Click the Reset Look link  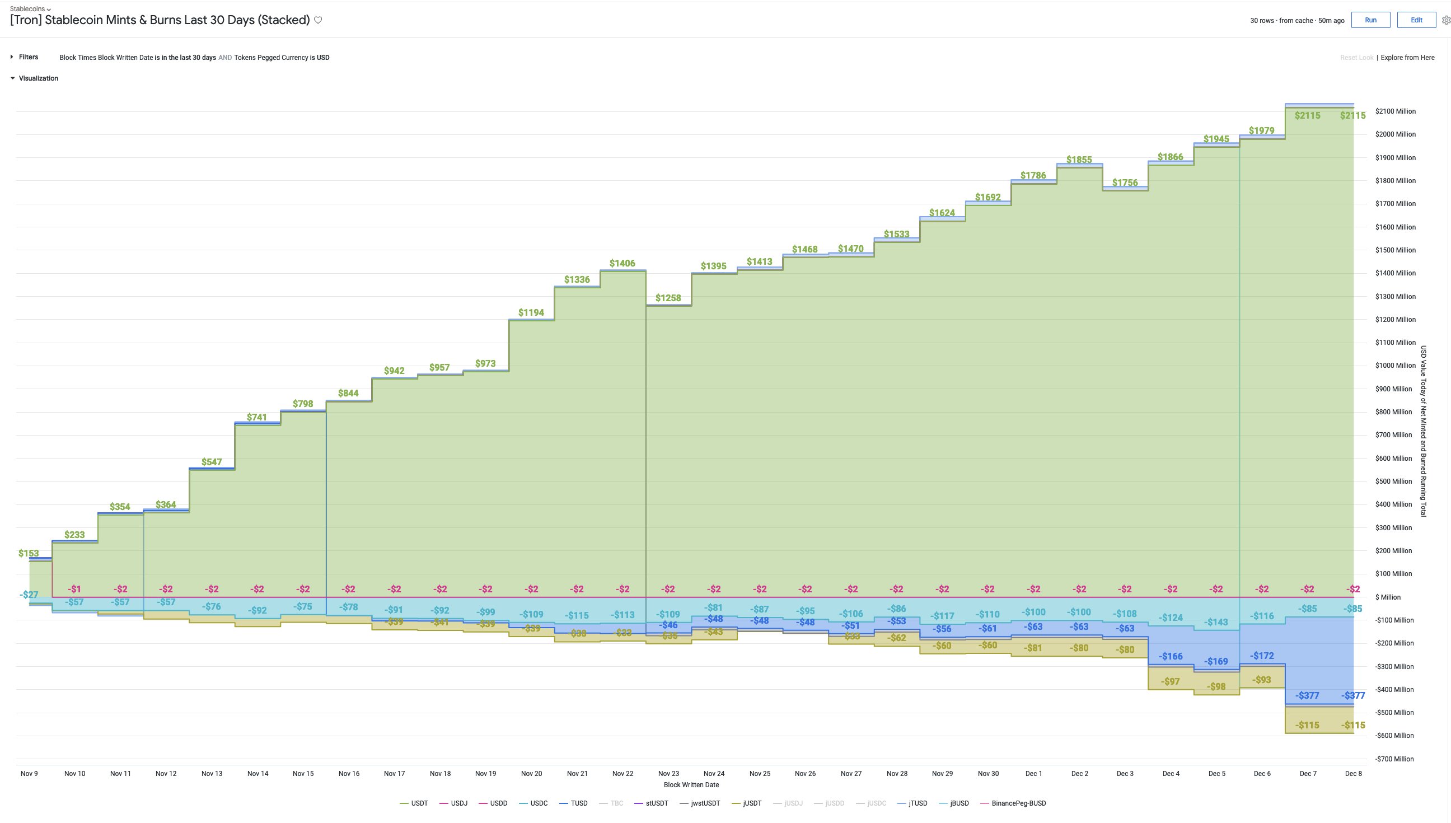[1356, 58]
